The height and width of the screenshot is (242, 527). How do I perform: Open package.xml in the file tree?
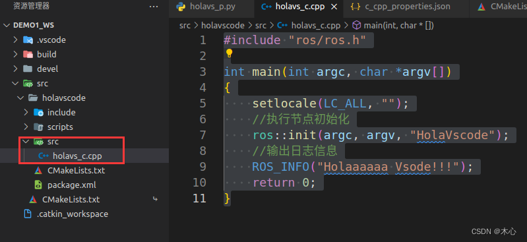84,185
